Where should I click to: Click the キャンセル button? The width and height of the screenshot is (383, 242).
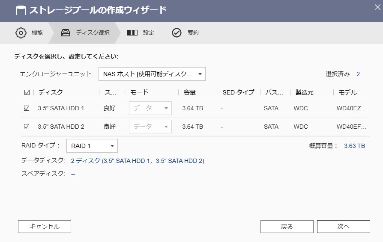[x=45, y=227]
